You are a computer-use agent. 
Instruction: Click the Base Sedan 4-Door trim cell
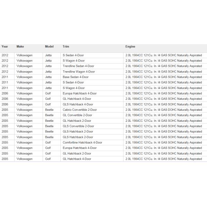(x=76, y=77)
